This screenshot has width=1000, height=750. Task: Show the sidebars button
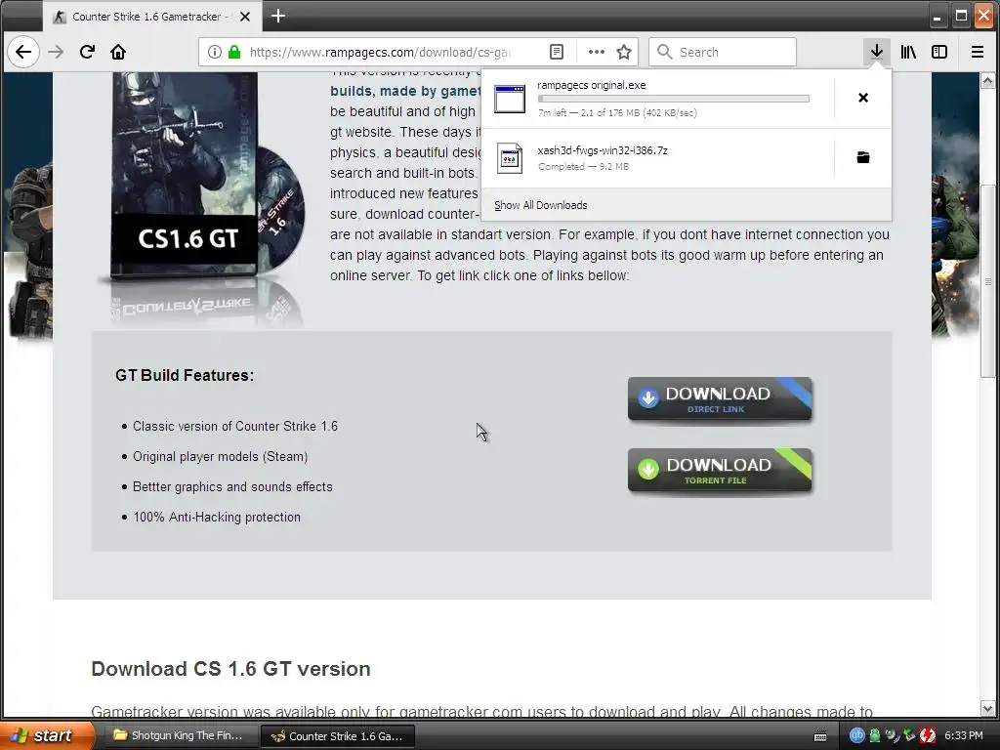coord(939,52)
